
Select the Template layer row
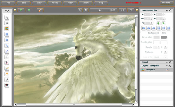(156, 70)
